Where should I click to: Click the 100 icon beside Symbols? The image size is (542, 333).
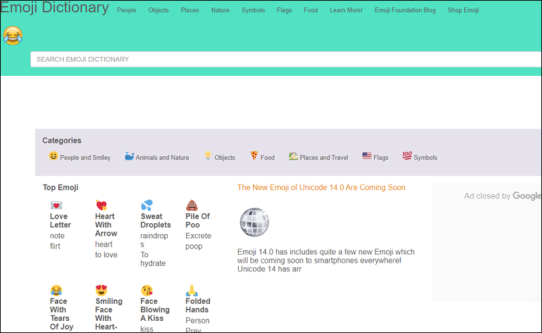pos(407,156)
